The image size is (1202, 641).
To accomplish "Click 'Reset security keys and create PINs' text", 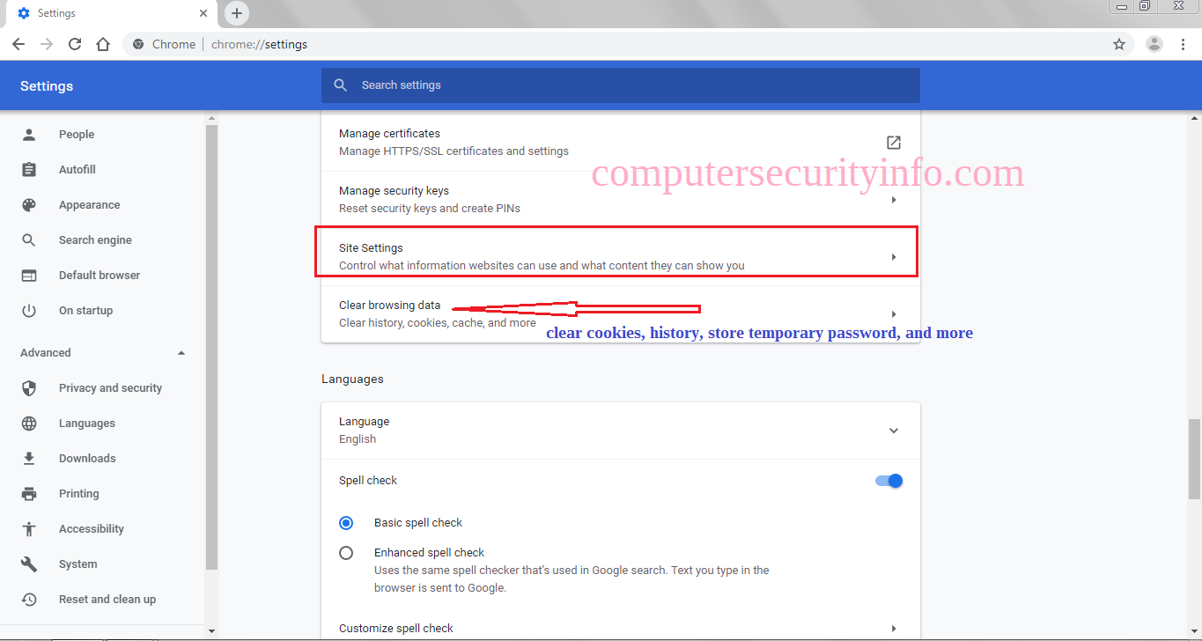I will coord(430,209).
